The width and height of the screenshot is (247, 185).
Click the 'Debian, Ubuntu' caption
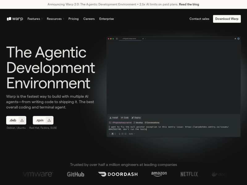pos(16,128)
